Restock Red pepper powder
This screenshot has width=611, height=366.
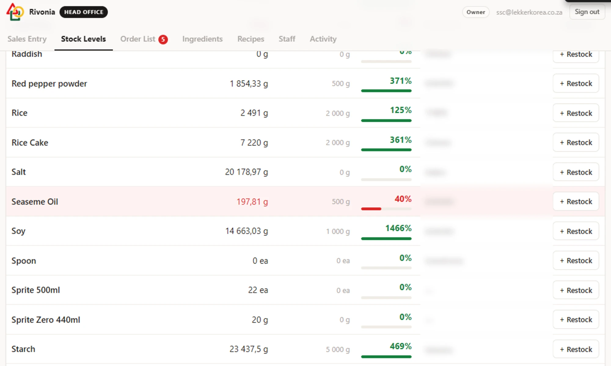point(576,83)
